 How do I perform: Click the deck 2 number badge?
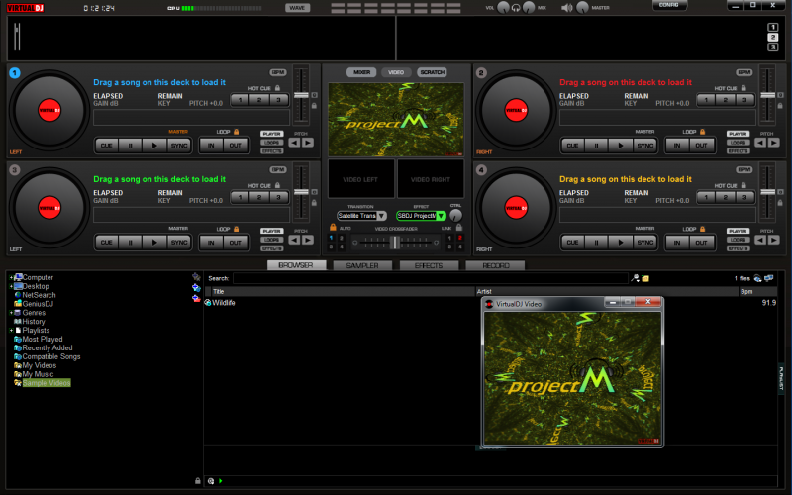pyautogui.click(x=481, y=72)
